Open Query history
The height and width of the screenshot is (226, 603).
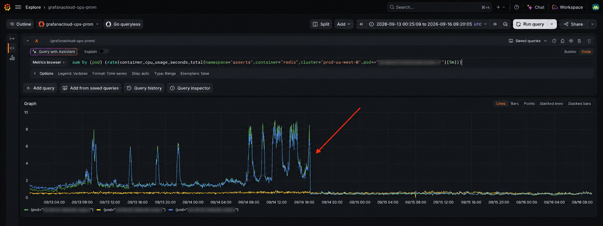(144, 88)
